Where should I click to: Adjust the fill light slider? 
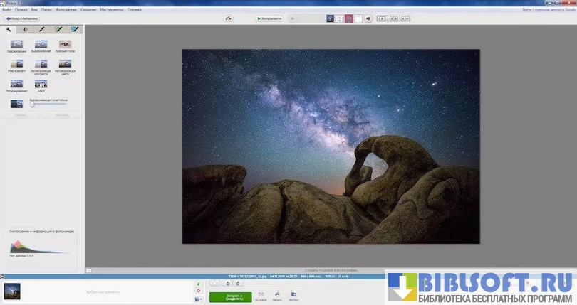pos(32,105)
